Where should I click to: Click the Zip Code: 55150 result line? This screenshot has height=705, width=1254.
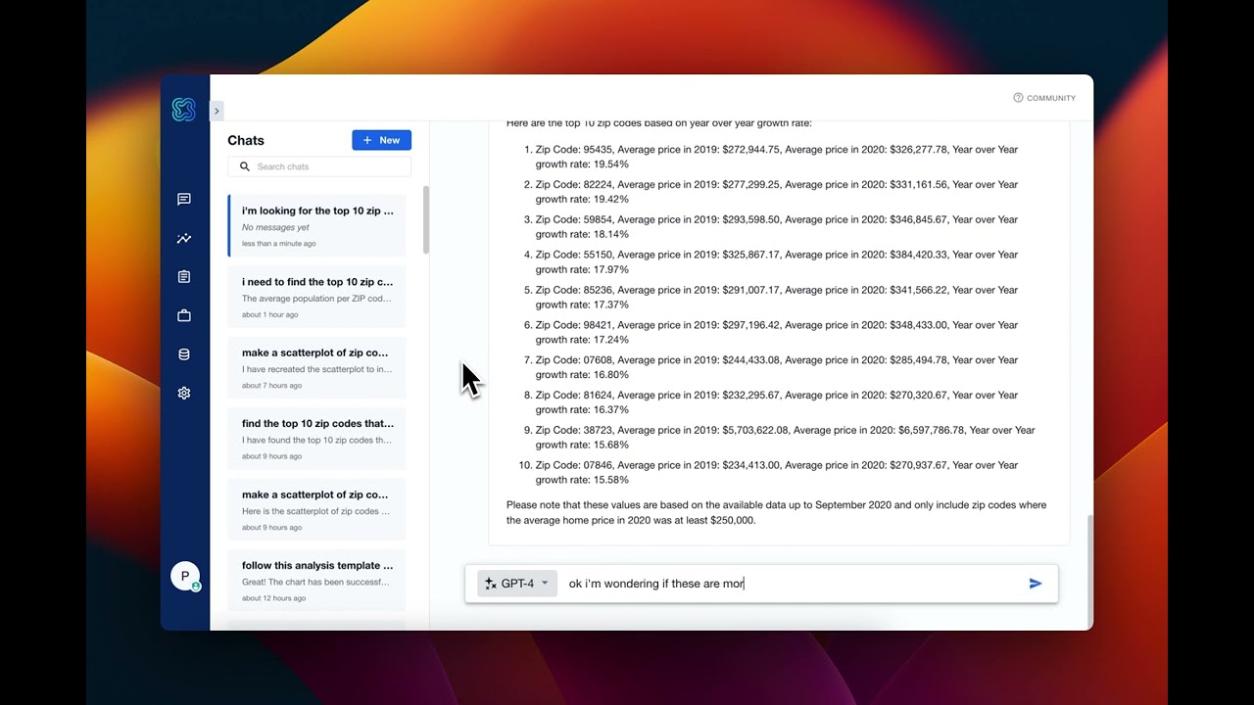(776, 261)
